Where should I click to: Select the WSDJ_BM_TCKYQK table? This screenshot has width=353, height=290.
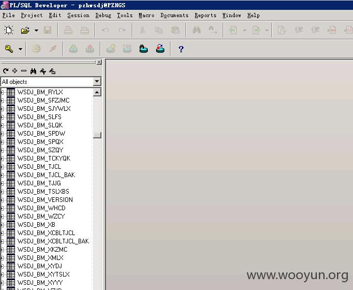coord(44,158)
